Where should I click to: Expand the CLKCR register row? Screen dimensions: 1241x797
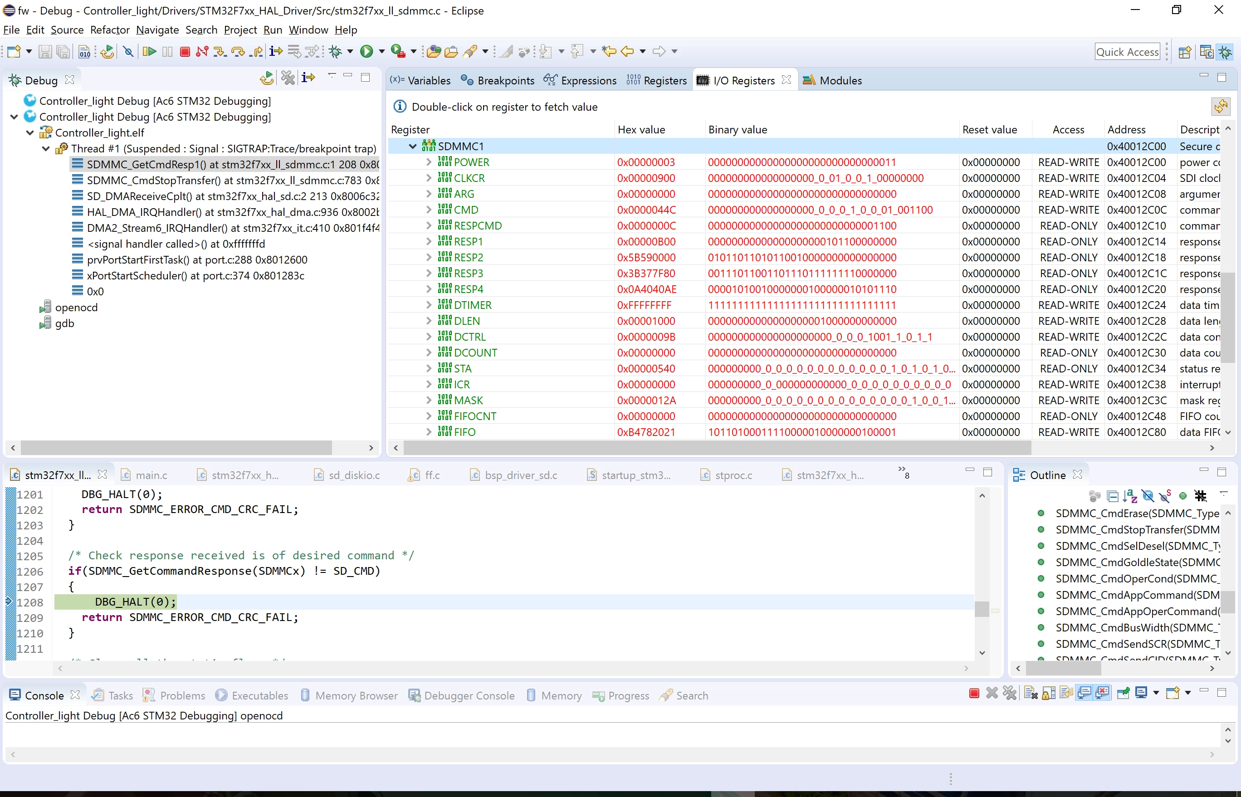(x=429, y=177)
